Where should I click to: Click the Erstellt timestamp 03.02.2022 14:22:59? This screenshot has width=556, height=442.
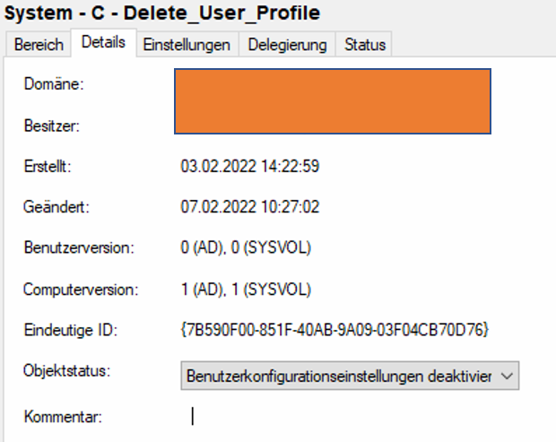250,166
